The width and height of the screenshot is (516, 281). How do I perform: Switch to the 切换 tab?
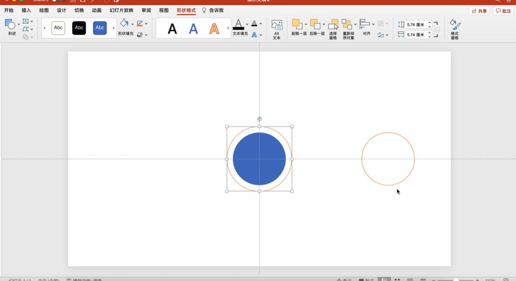79,10
